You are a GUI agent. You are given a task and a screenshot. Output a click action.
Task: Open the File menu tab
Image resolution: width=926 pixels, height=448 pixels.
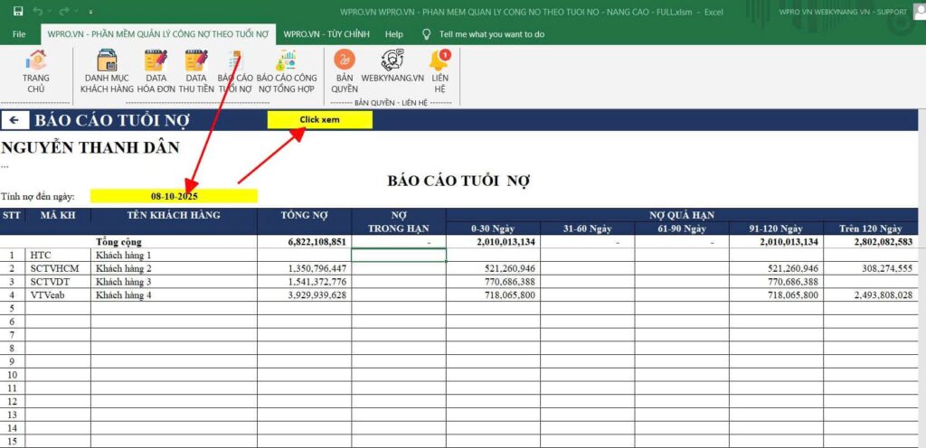pyautogui.click(x=19, y=34)
